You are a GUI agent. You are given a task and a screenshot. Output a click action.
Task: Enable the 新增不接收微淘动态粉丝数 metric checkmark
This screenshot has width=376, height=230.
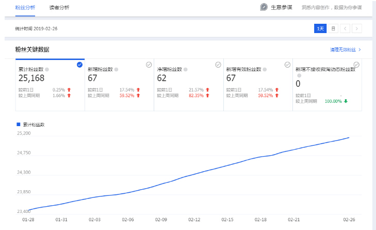pos(356,65)
